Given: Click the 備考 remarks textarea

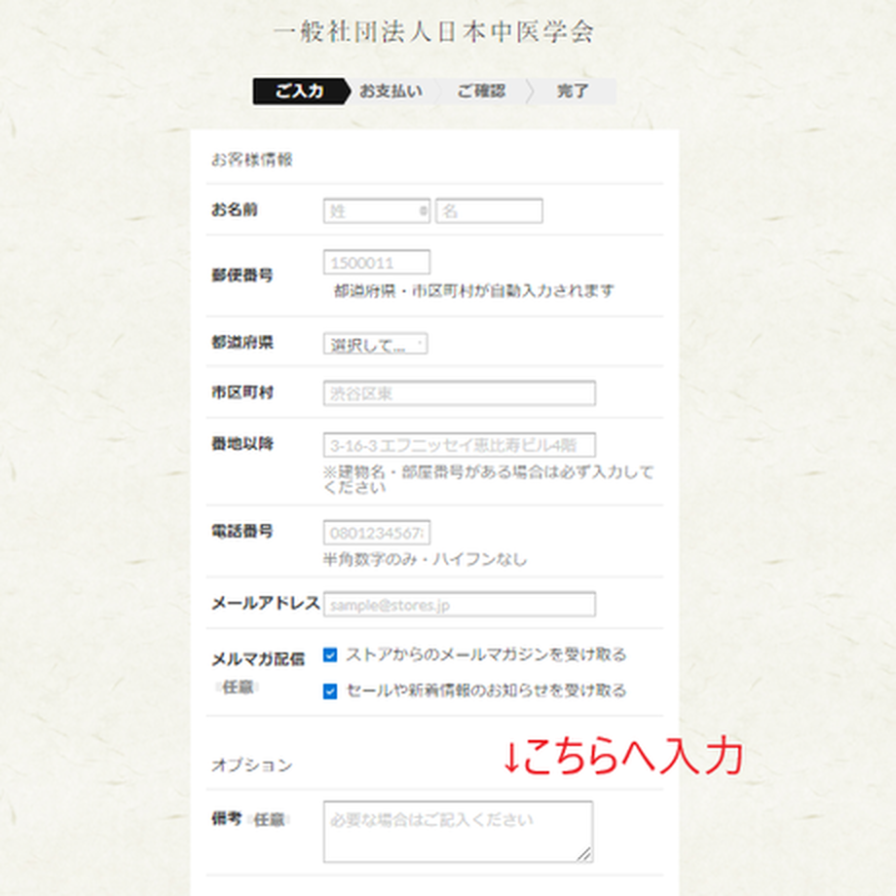Looking at the screenshot, I should 458,832.
